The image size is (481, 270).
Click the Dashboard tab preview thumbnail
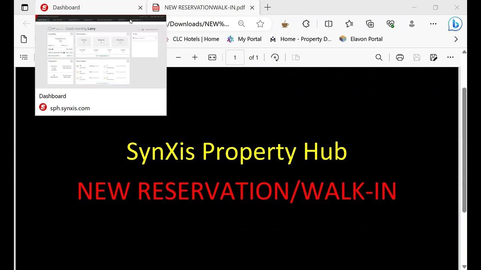(x=101, y=52)
